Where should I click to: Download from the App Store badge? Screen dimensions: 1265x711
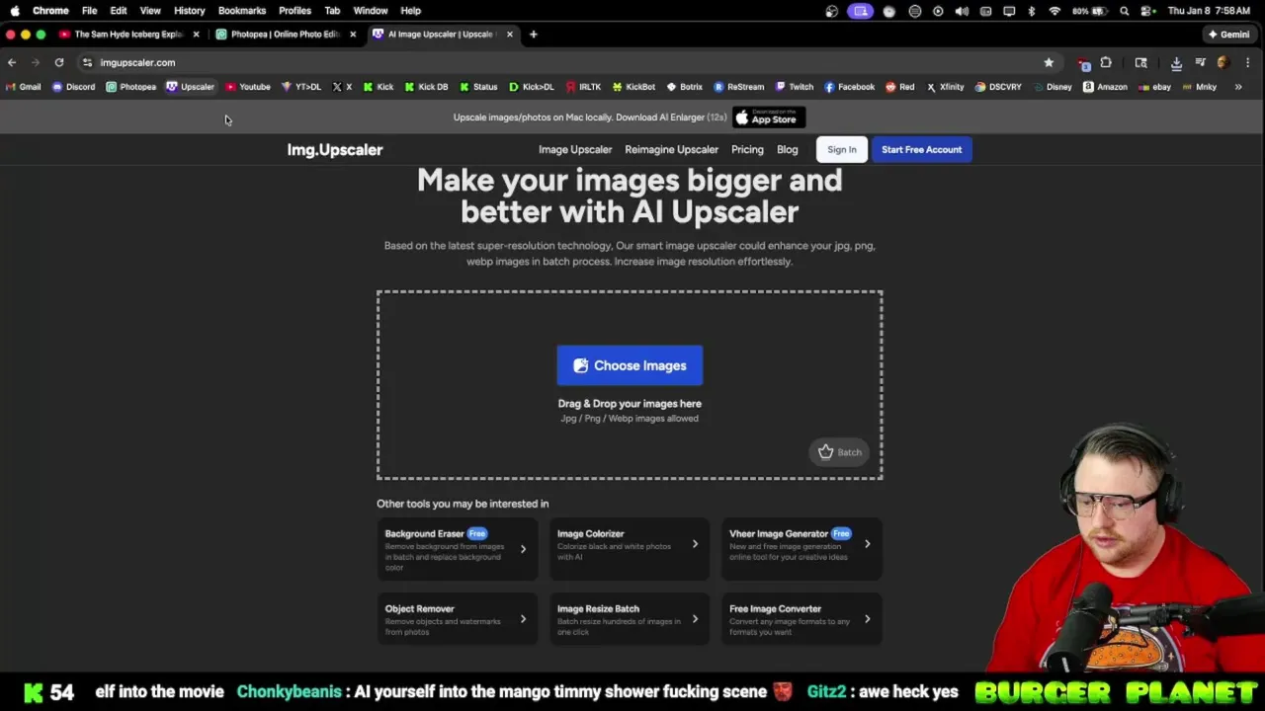click(769, 118)
